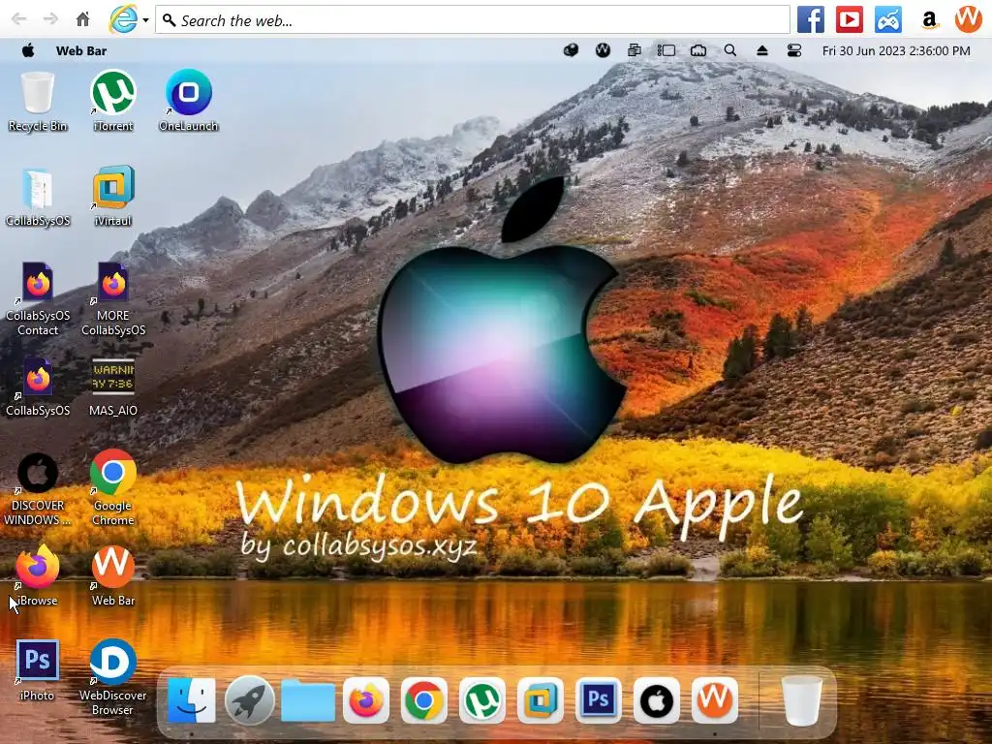The width and height of the screenshot is (992, 744).
Task: Select the Google Chrome desktop shortcut
Action: tap(113, 488)
